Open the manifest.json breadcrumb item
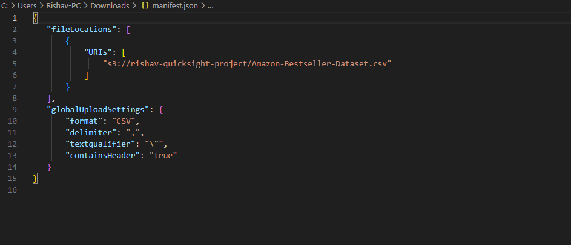This screenshot has width=571, height=245. click(175, 6)
